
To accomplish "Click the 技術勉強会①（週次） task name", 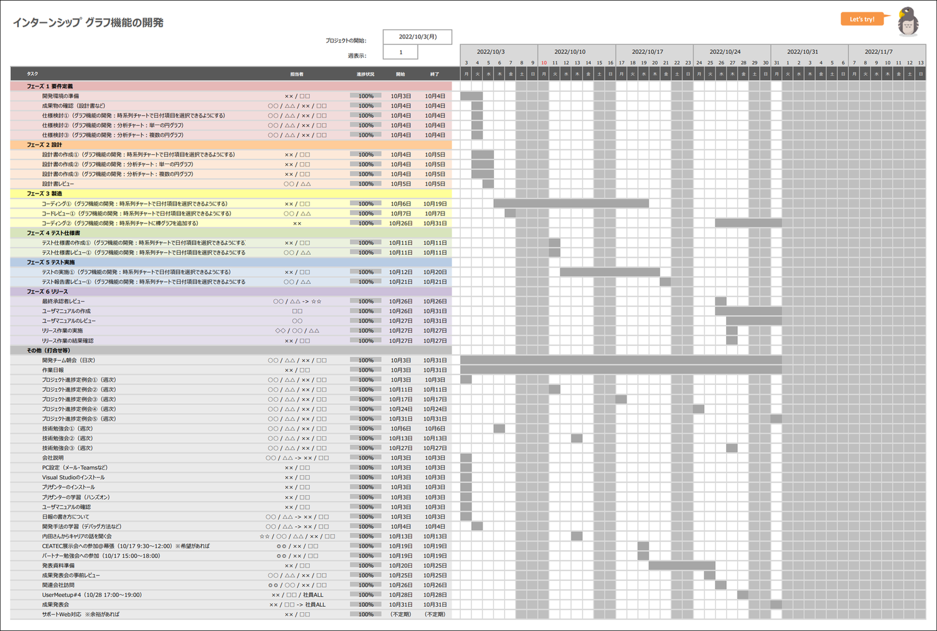I will (68, 428).
